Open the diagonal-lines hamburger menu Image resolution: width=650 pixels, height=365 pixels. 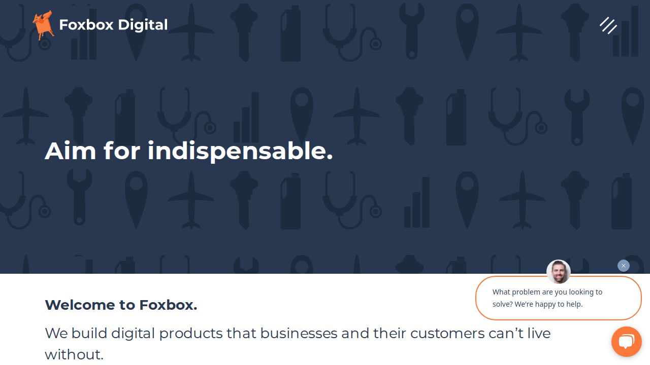pos(608,25)
